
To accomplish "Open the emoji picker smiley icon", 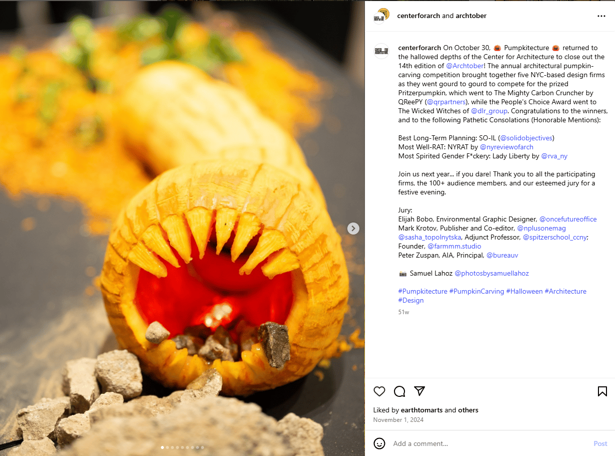I will (379, 443).
